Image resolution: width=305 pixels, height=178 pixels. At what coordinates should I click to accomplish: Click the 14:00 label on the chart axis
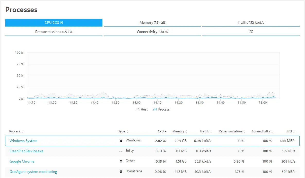tap(137, 103)
